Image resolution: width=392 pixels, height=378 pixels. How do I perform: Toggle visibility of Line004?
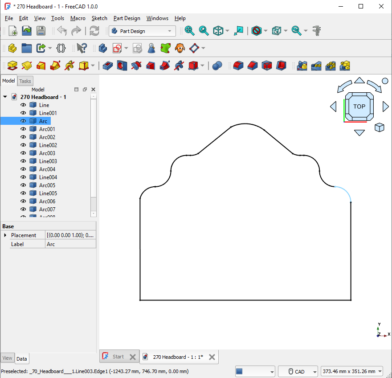tap(23, 177)
